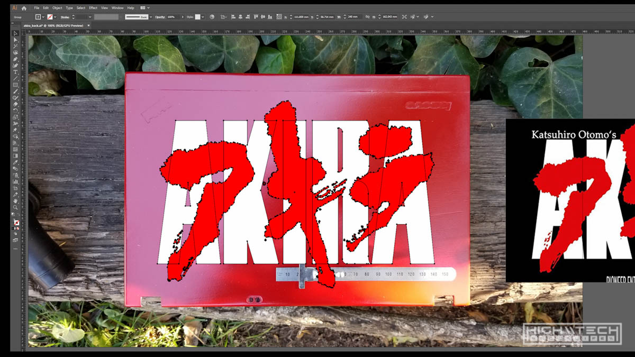
Task: Open the graphic Style dropdown arrow
Action: (x=204, y=17)
